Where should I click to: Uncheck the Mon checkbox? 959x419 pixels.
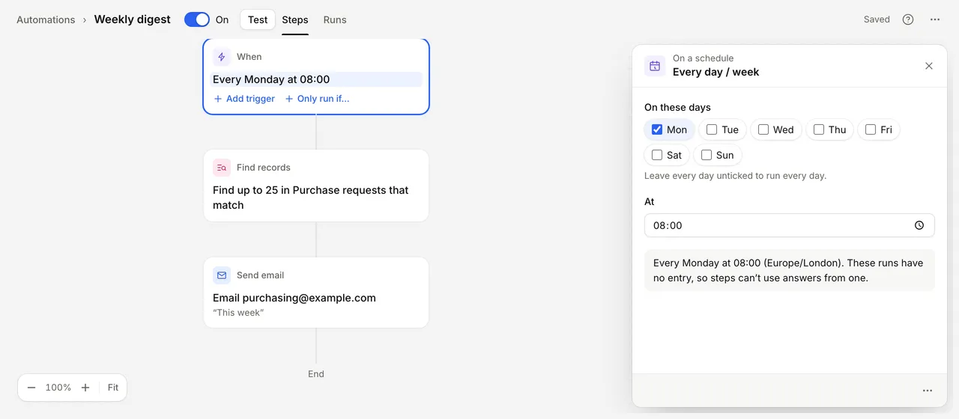point(657,129)
